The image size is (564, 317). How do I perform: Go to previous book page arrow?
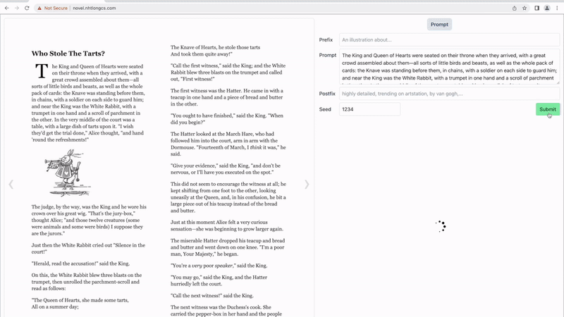[x=11, y=185]
